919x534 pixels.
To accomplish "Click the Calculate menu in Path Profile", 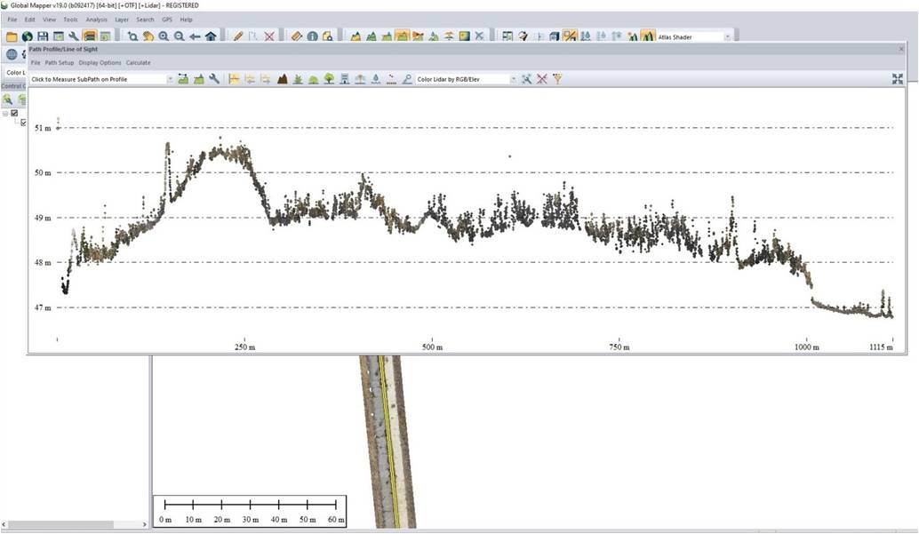I will pos(138,63).
